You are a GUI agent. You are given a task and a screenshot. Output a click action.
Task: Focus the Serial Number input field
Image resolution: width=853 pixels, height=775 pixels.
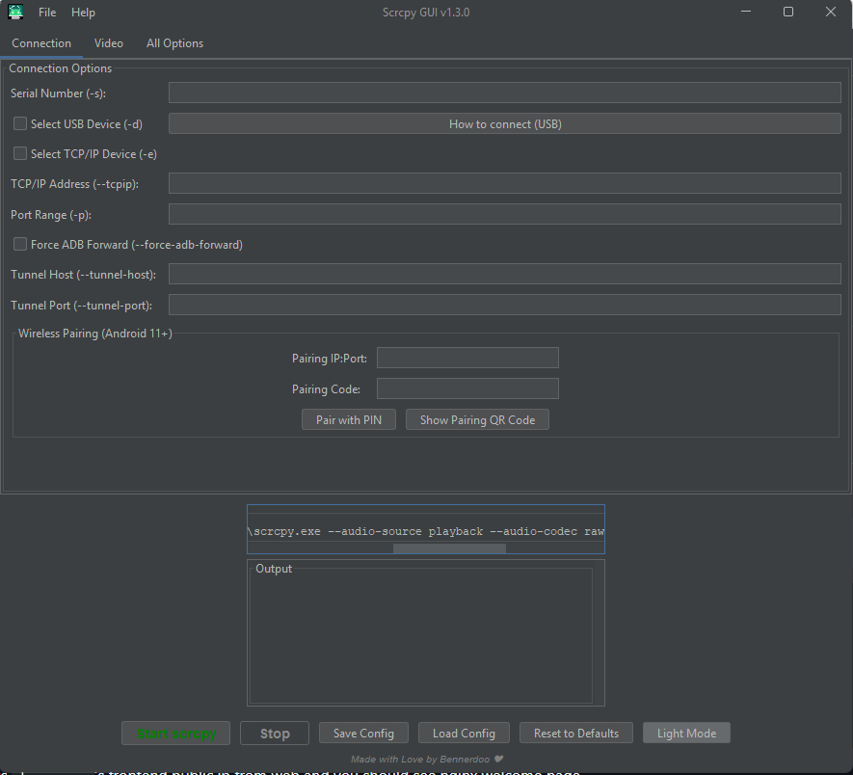(505, 93)
